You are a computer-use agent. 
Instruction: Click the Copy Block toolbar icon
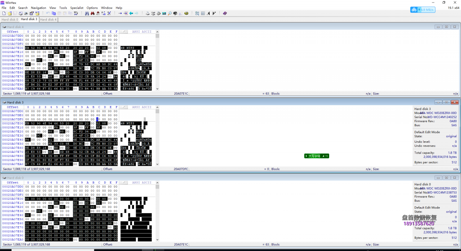click(54, 13)
